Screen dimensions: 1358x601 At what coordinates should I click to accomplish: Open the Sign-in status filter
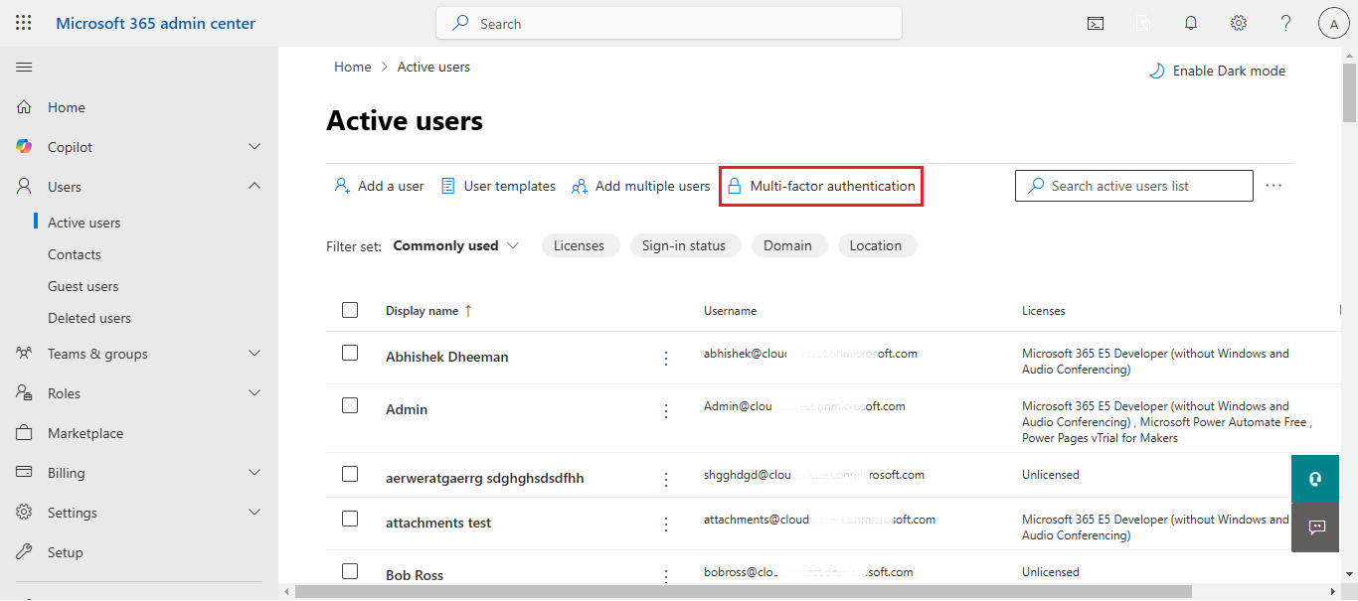(x=684, y=245)
